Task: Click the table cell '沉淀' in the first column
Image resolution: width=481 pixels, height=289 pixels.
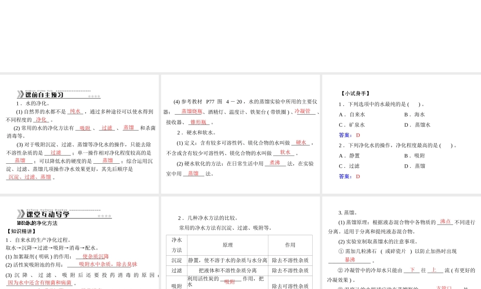Action: point(177,261)
